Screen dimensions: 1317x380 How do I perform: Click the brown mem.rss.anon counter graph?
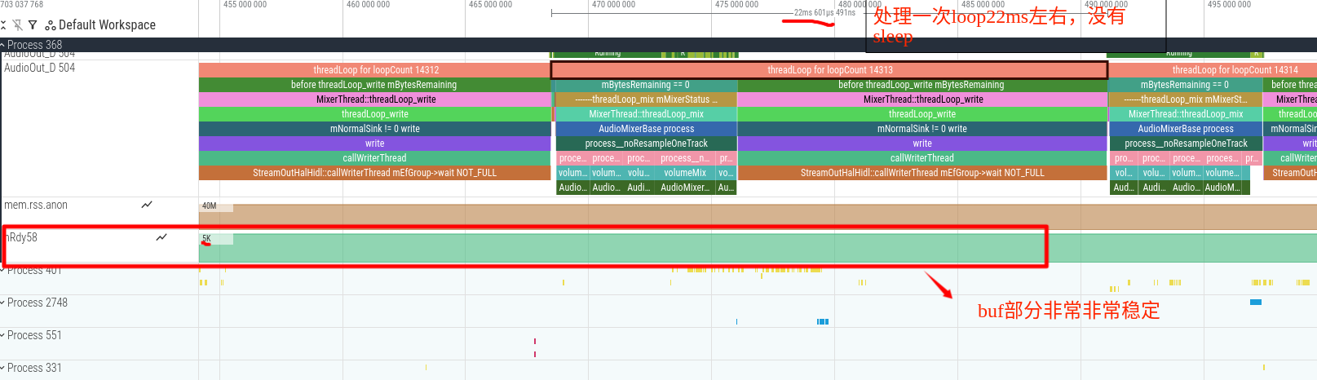click(x=758, y=216)
